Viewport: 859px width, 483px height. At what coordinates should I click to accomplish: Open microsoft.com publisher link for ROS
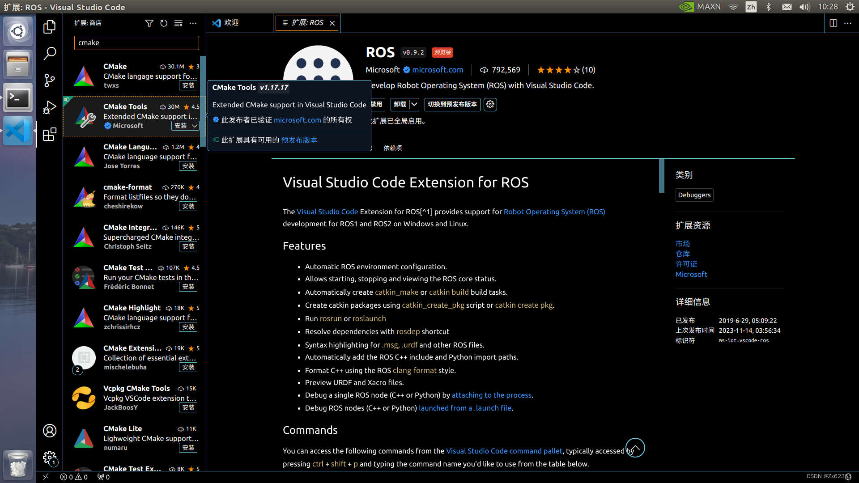pos(438,70)
